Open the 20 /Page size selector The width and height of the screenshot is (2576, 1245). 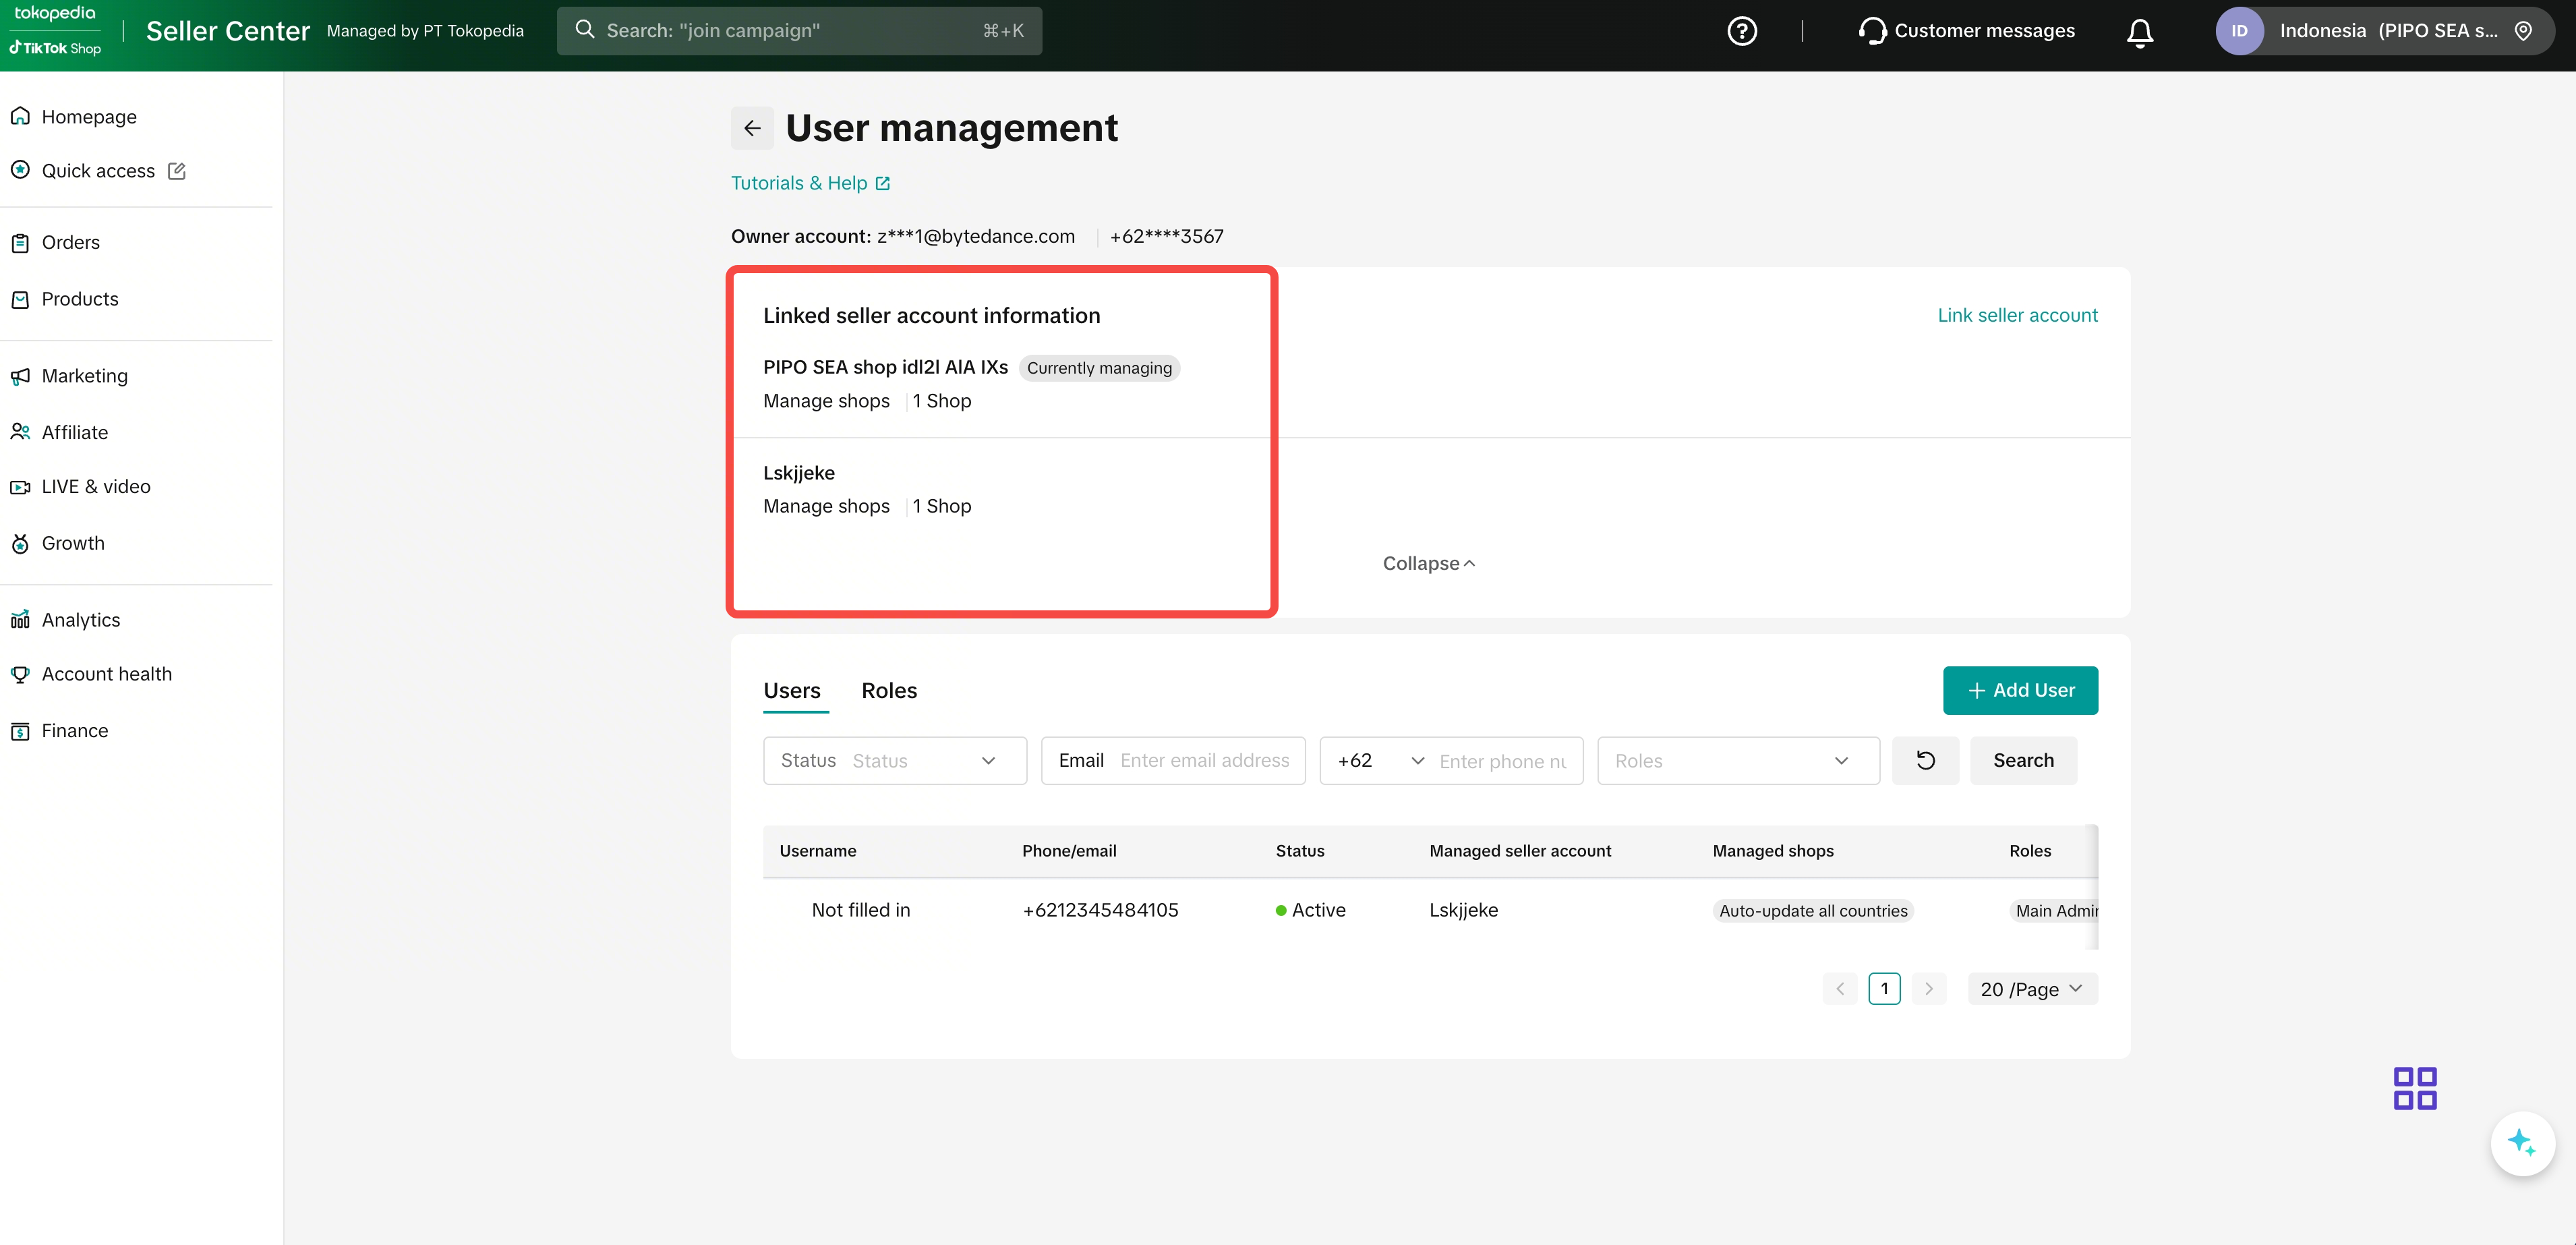coord(2031,989)
